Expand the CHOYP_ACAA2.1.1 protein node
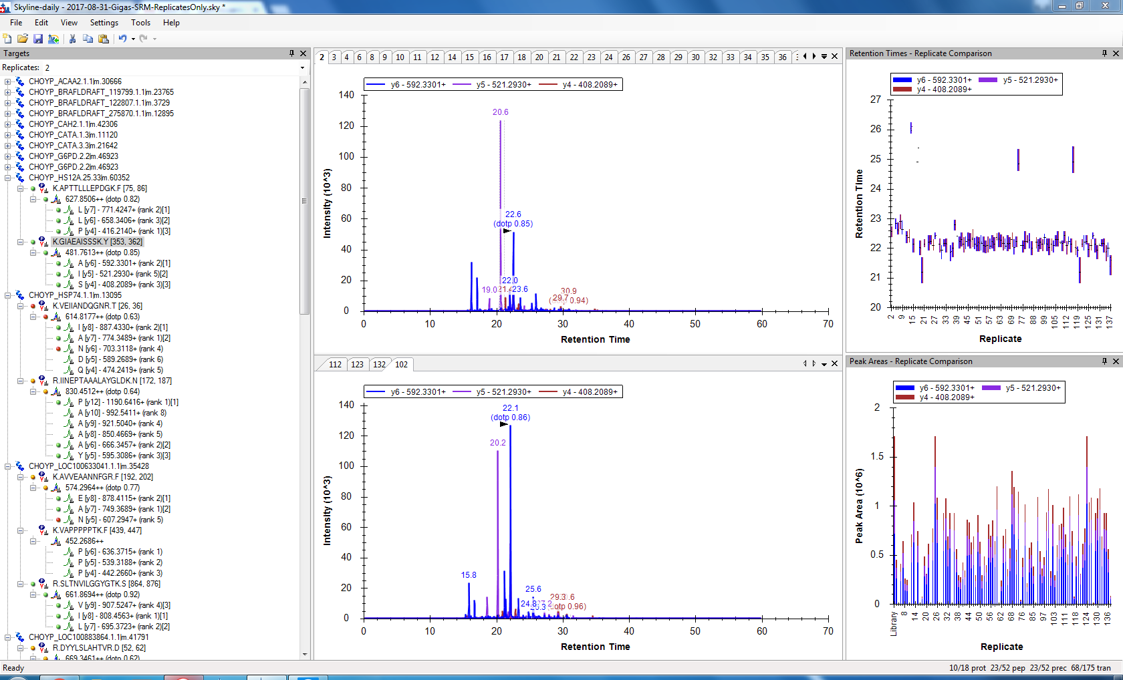Image resolution: width=1123 pixels, height=680 pixels. tap(8, 81)
